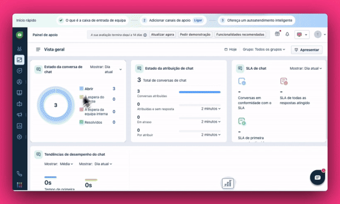Open Mostrar: Dia atual in trends panel
This screenshot has width=340, height=204.
(95, 164)
